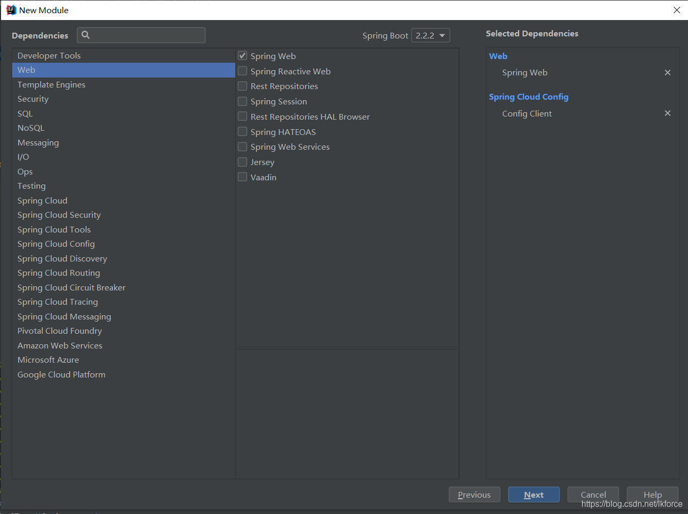Select the Web category
The image size is (688, 514).
click(x=123, y=70)
